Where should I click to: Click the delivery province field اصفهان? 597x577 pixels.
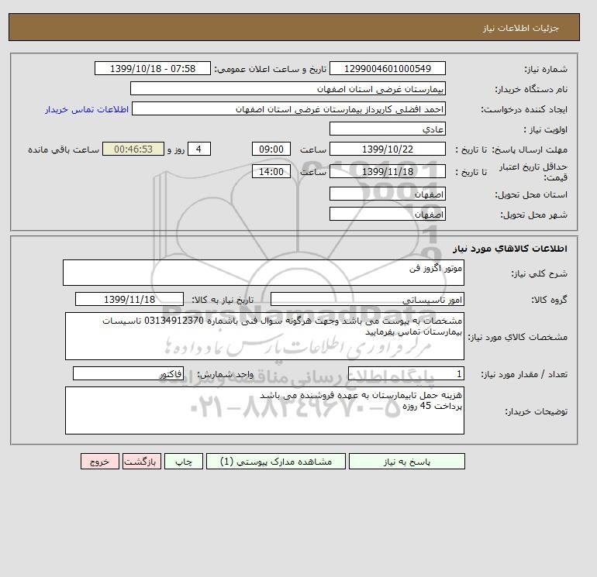pos(387,194)
